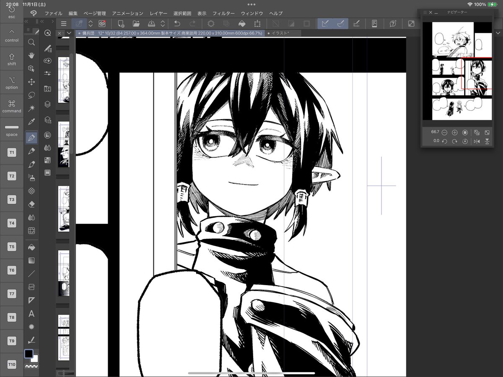503x377 pixels.
Task: Open the レイヤー menu
Action: coord(158,13)
